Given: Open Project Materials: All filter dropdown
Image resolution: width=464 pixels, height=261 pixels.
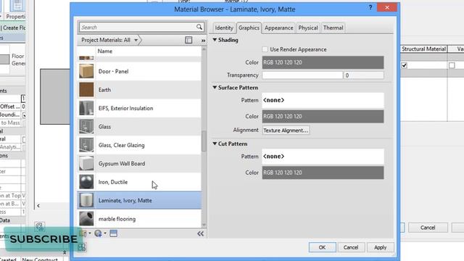Looking at the screenshot, I should (x=109, y=40).
